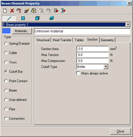Select the brick cube element type icon
133x137 pixels.
37,18
